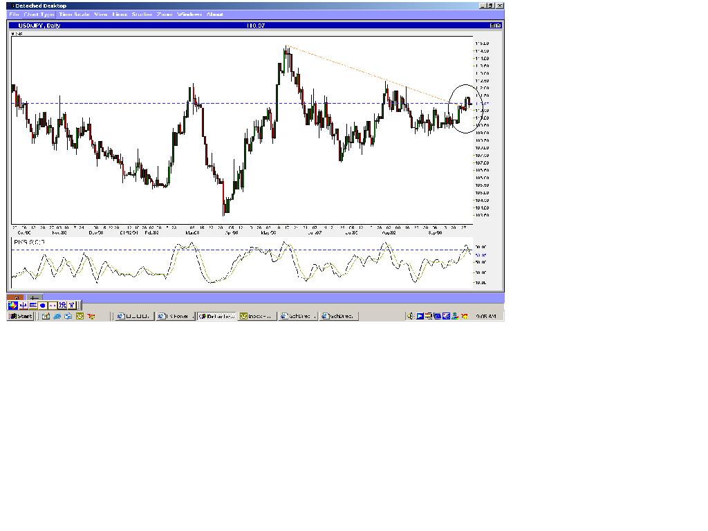The image size is (708, 531).
Task: Open the Windows menu
Action: point(189,15)
